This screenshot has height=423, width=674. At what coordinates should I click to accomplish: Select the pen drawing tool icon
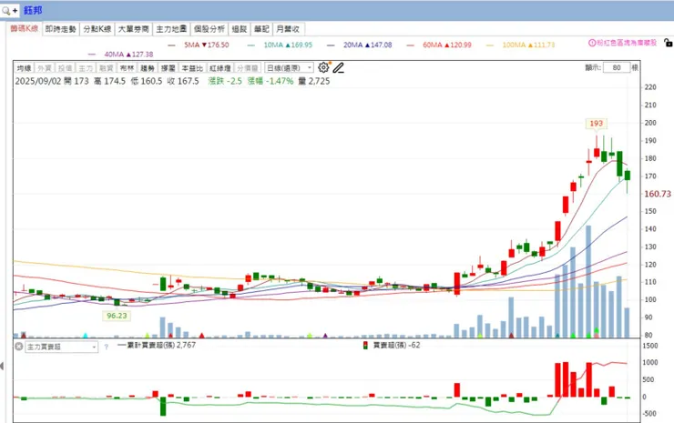pyautogui.click(x=339, y=68)
